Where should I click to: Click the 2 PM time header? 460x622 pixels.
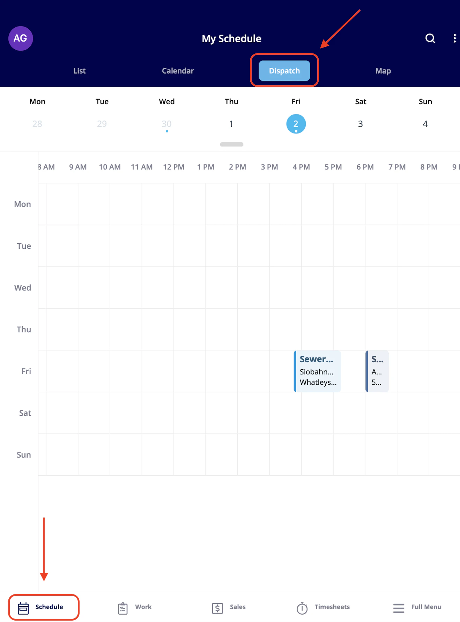(238, 167)
